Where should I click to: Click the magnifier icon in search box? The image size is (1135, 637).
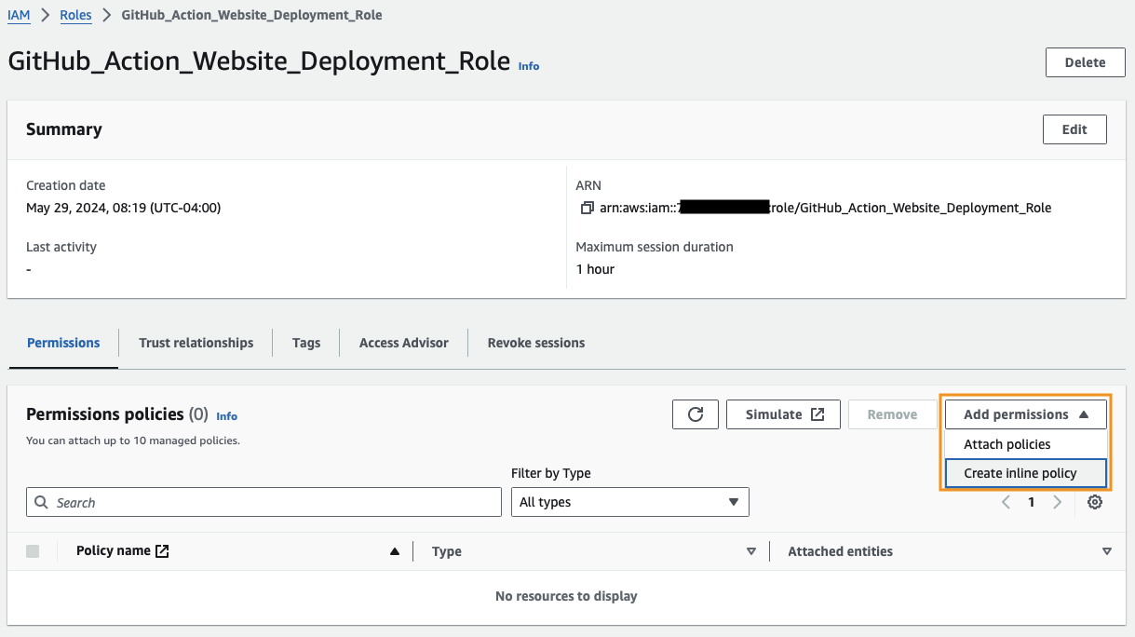pos(42,502)
